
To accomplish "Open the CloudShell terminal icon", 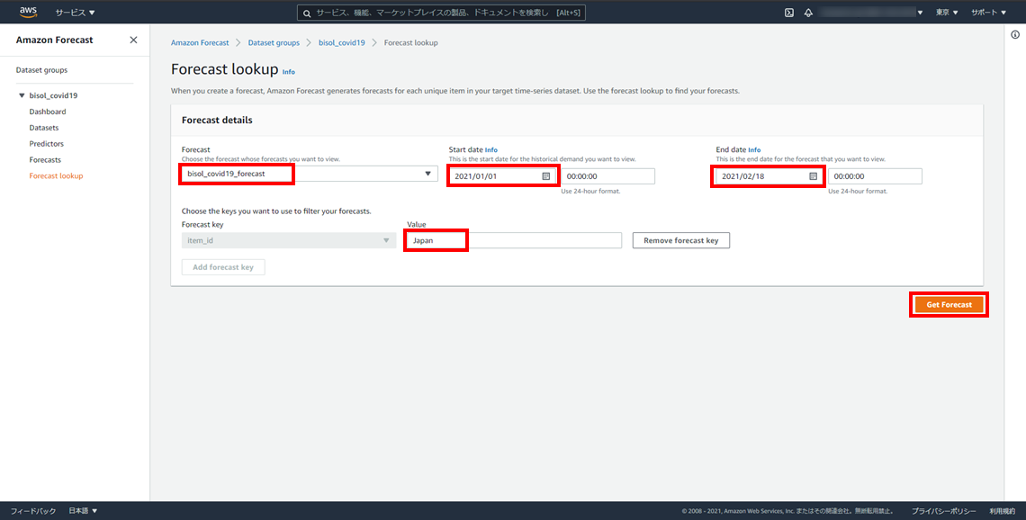I will [x=788, y=13].
